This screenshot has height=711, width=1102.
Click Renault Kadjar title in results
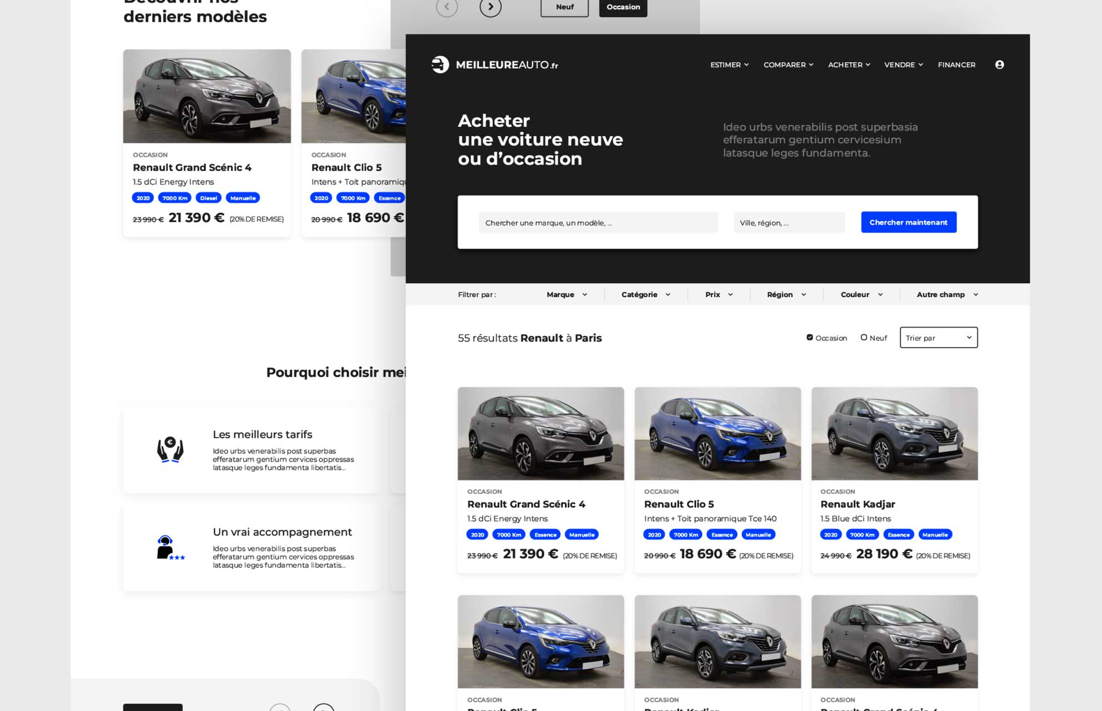tap(858, 504)
